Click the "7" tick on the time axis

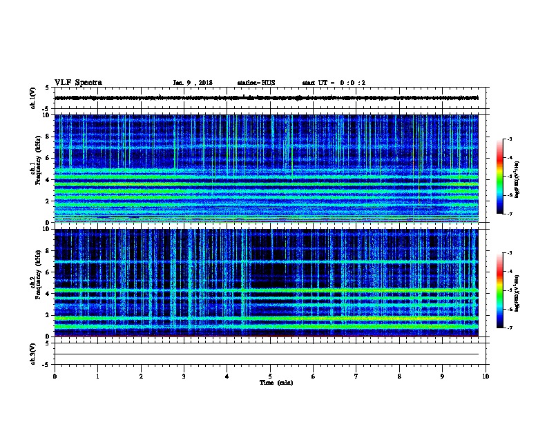[x=356, y=376]
